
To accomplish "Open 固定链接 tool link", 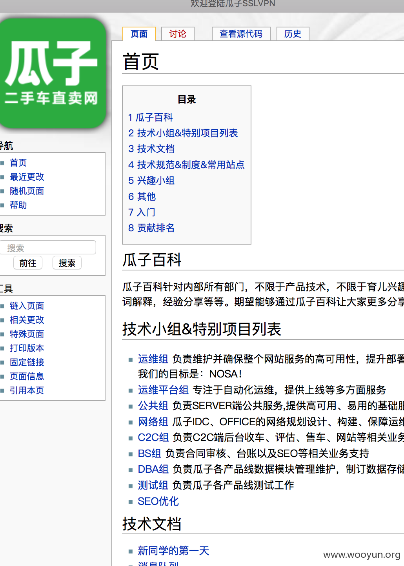I will point(27,362).
